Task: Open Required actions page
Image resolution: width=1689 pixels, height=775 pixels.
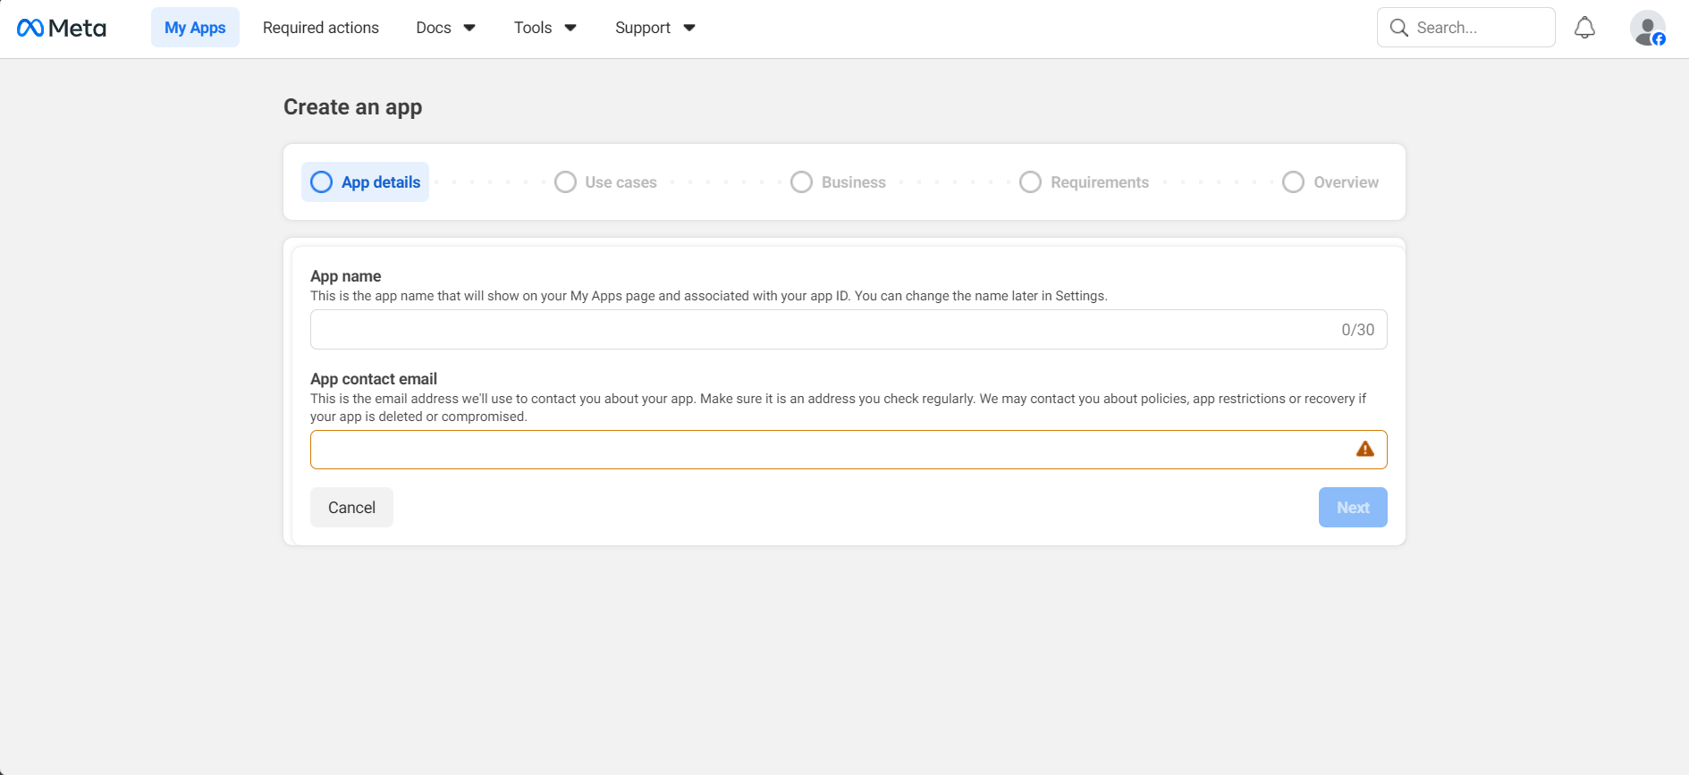Action: tap(321, 28)
